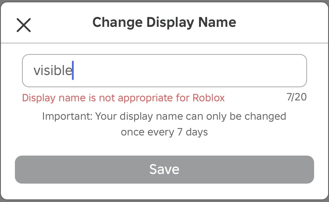Screen dimensions: 329x202
Task: Click the typed word 'visible'
Action: (x=53, y=71)
